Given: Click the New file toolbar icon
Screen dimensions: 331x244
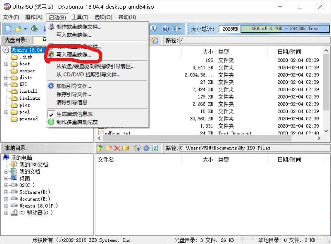Looking at the screenshot, I should point(8,29).
